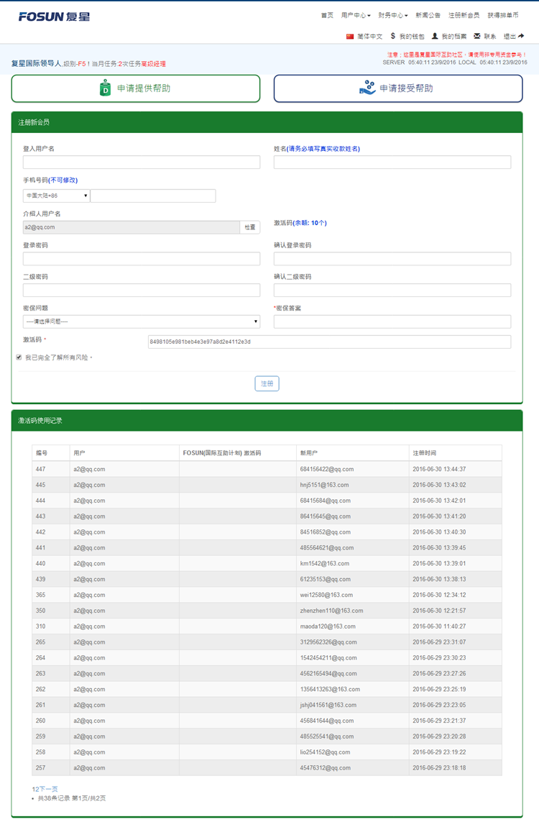Click the 姓名 input field

[392, 162]
